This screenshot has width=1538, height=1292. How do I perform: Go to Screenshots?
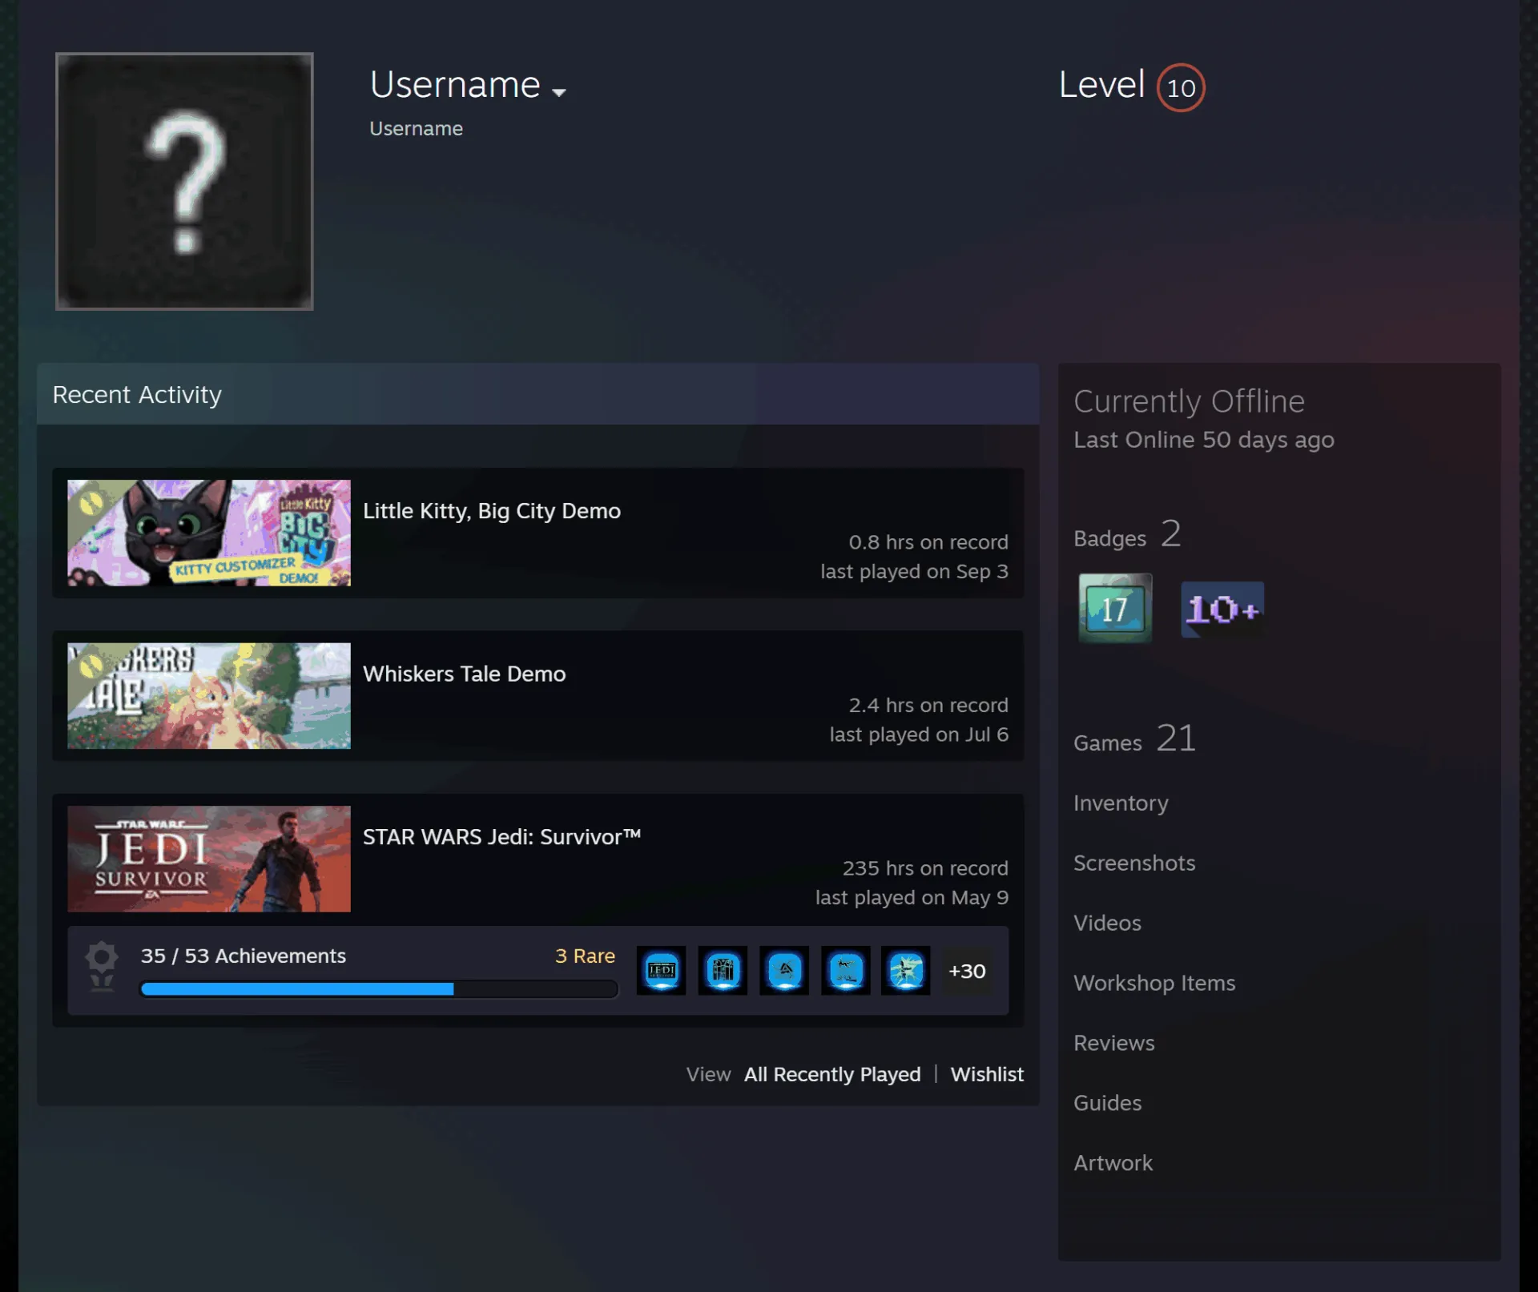1134,863
